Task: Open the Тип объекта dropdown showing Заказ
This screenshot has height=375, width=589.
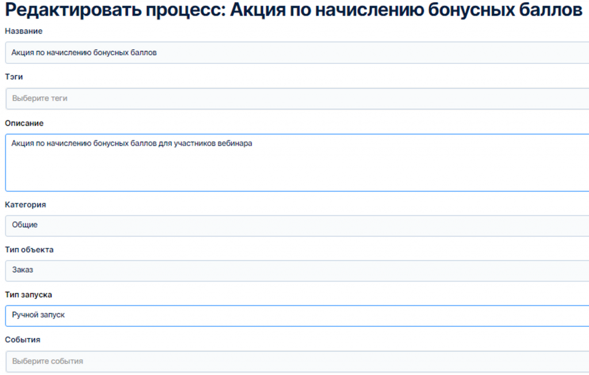Action: [297, 270]
